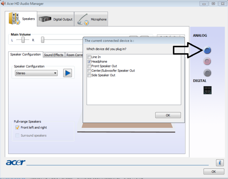Click the main window OK button
Image resolution: width=228 pixels, height=179 pixels.
coord(214,171)
